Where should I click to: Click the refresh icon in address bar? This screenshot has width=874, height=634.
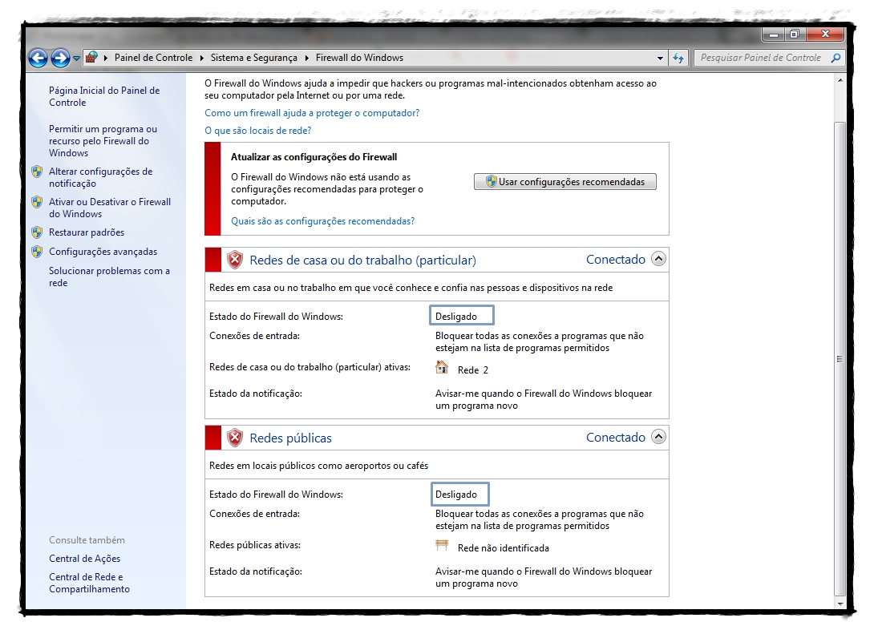pyautogui.click(x=679, y=58)
